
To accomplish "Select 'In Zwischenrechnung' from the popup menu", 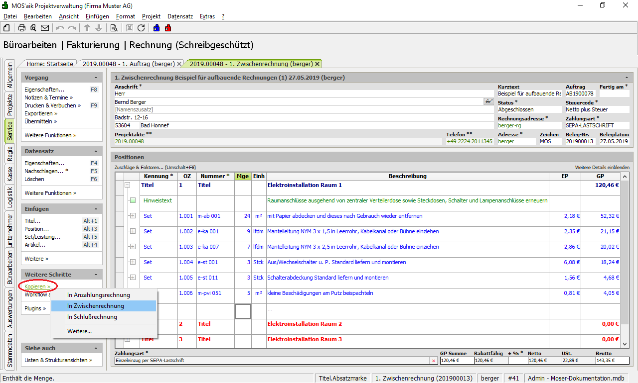I will point(96,306).
